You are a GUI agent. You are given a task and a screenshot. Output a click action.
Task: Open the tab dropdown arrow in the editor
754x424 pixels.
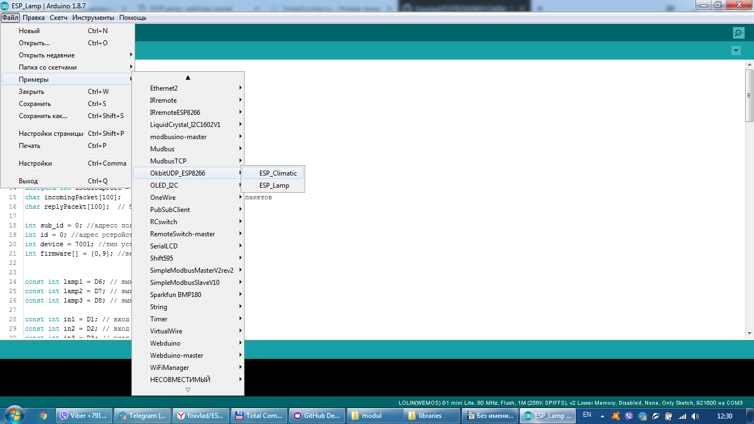click(735, 51)
